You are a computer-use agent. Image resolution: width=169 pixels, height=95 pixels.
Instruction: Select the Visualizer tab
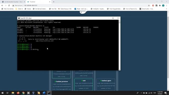tap(38, 2)
